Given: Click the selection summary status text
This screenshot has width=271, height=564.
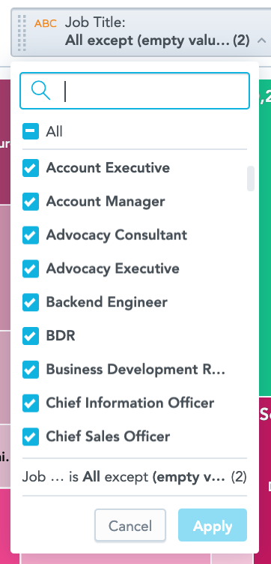Looking at the screenshot, I should 135,477.
